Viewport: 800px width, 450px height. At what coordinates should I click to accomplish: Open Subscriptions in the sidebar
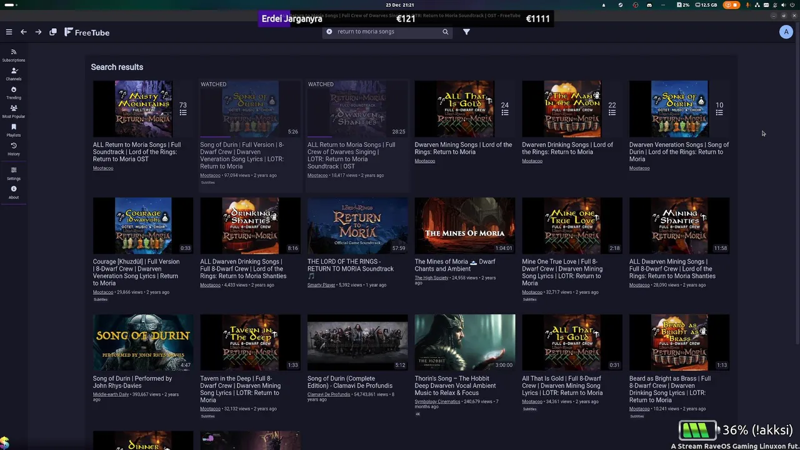click(14, 56)
